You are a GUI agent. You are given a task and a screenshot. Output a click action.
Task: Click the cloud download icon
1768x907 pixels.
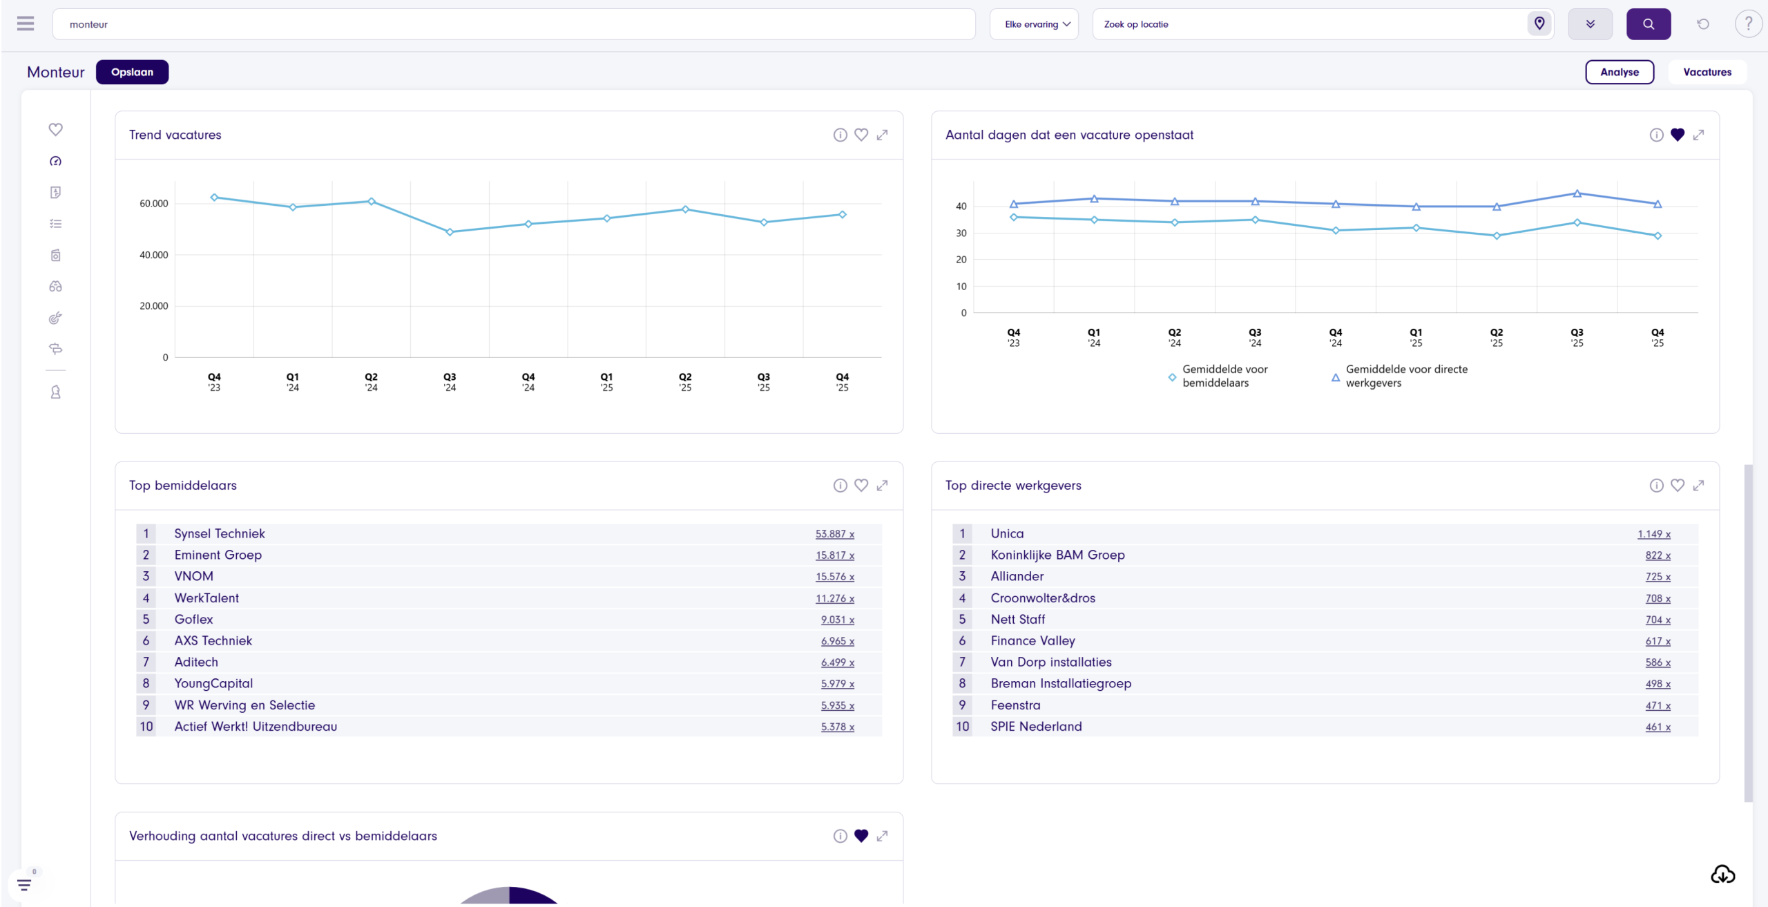1722,874
